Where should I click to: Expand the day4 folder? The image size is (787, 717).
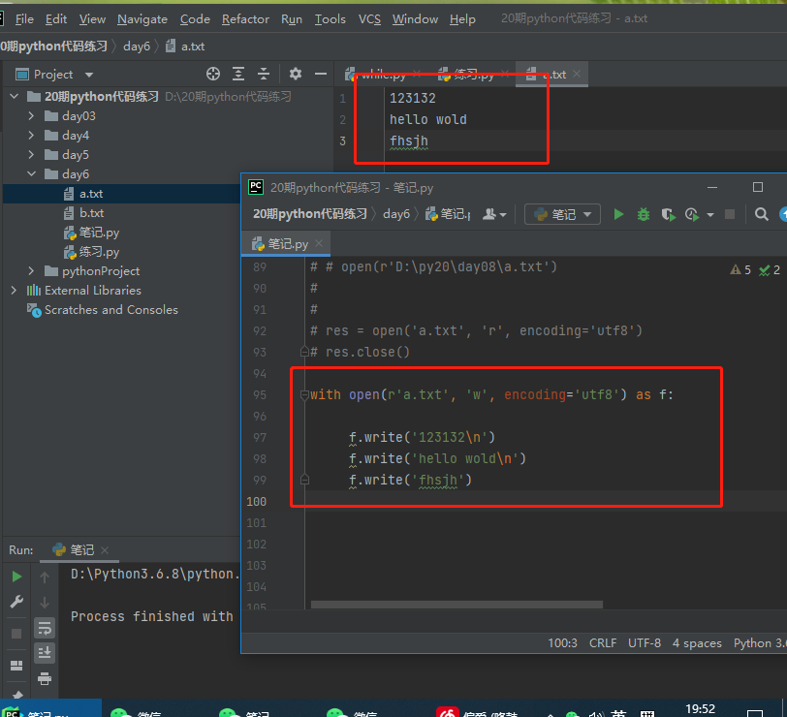pyautogui.click(x=31, y=135)
